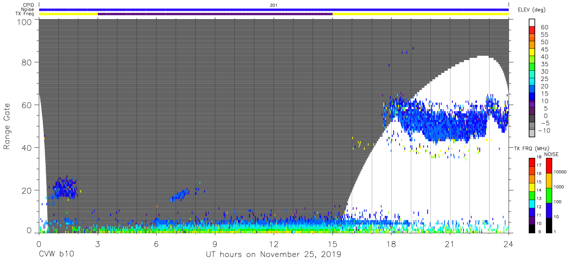Click the x-axis tick label 24
Screen dimensions: 572x264
click(508, 244)
